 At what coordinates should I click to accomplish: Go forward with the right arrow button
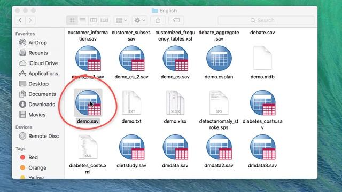click(30, 20)
